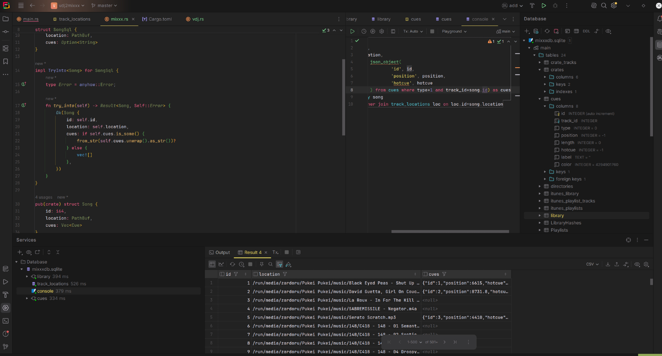Toggle the eye icon in Services toolbar

tap(29, 252)
